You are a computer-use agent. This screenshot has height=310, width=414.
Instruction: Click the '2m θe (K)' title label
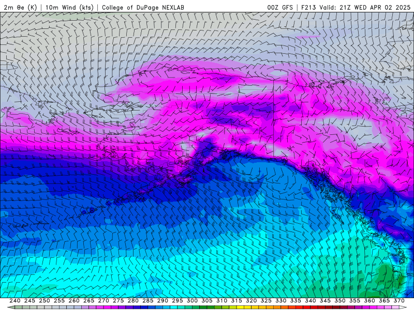coord(20,7)
